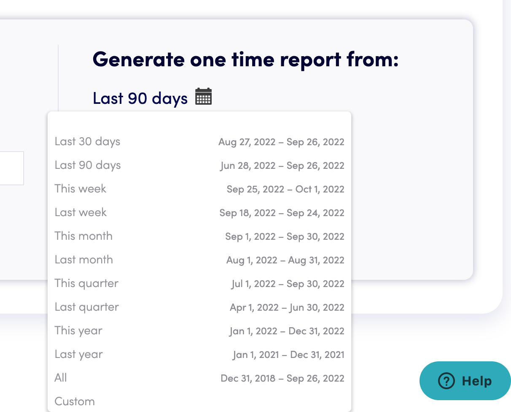Select the All time range
The width and height of the screenshot is (511, 412).
[61, 378]
